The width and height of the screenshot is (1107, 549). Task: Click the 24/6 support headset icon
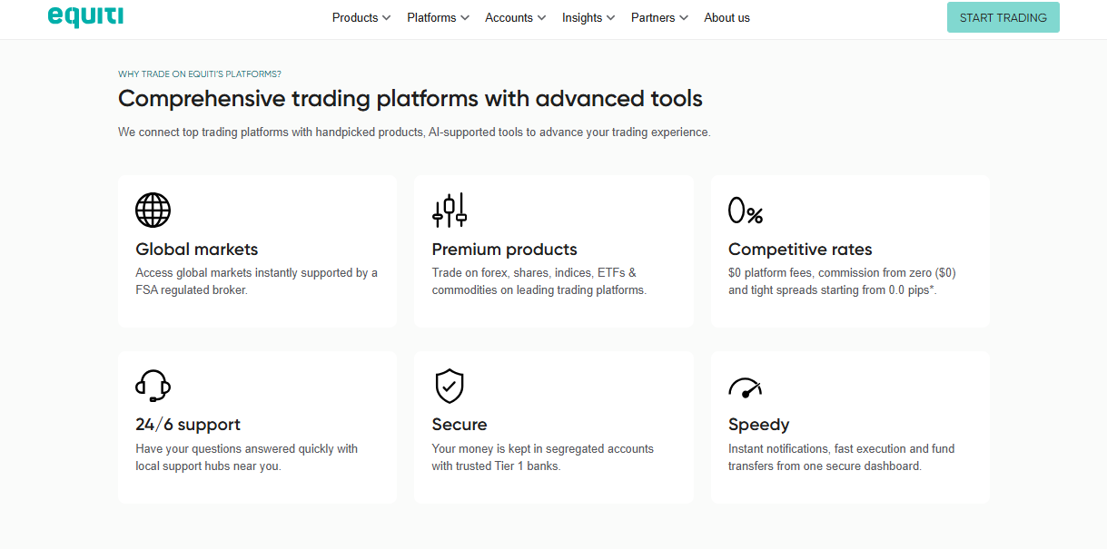(153, 385)
